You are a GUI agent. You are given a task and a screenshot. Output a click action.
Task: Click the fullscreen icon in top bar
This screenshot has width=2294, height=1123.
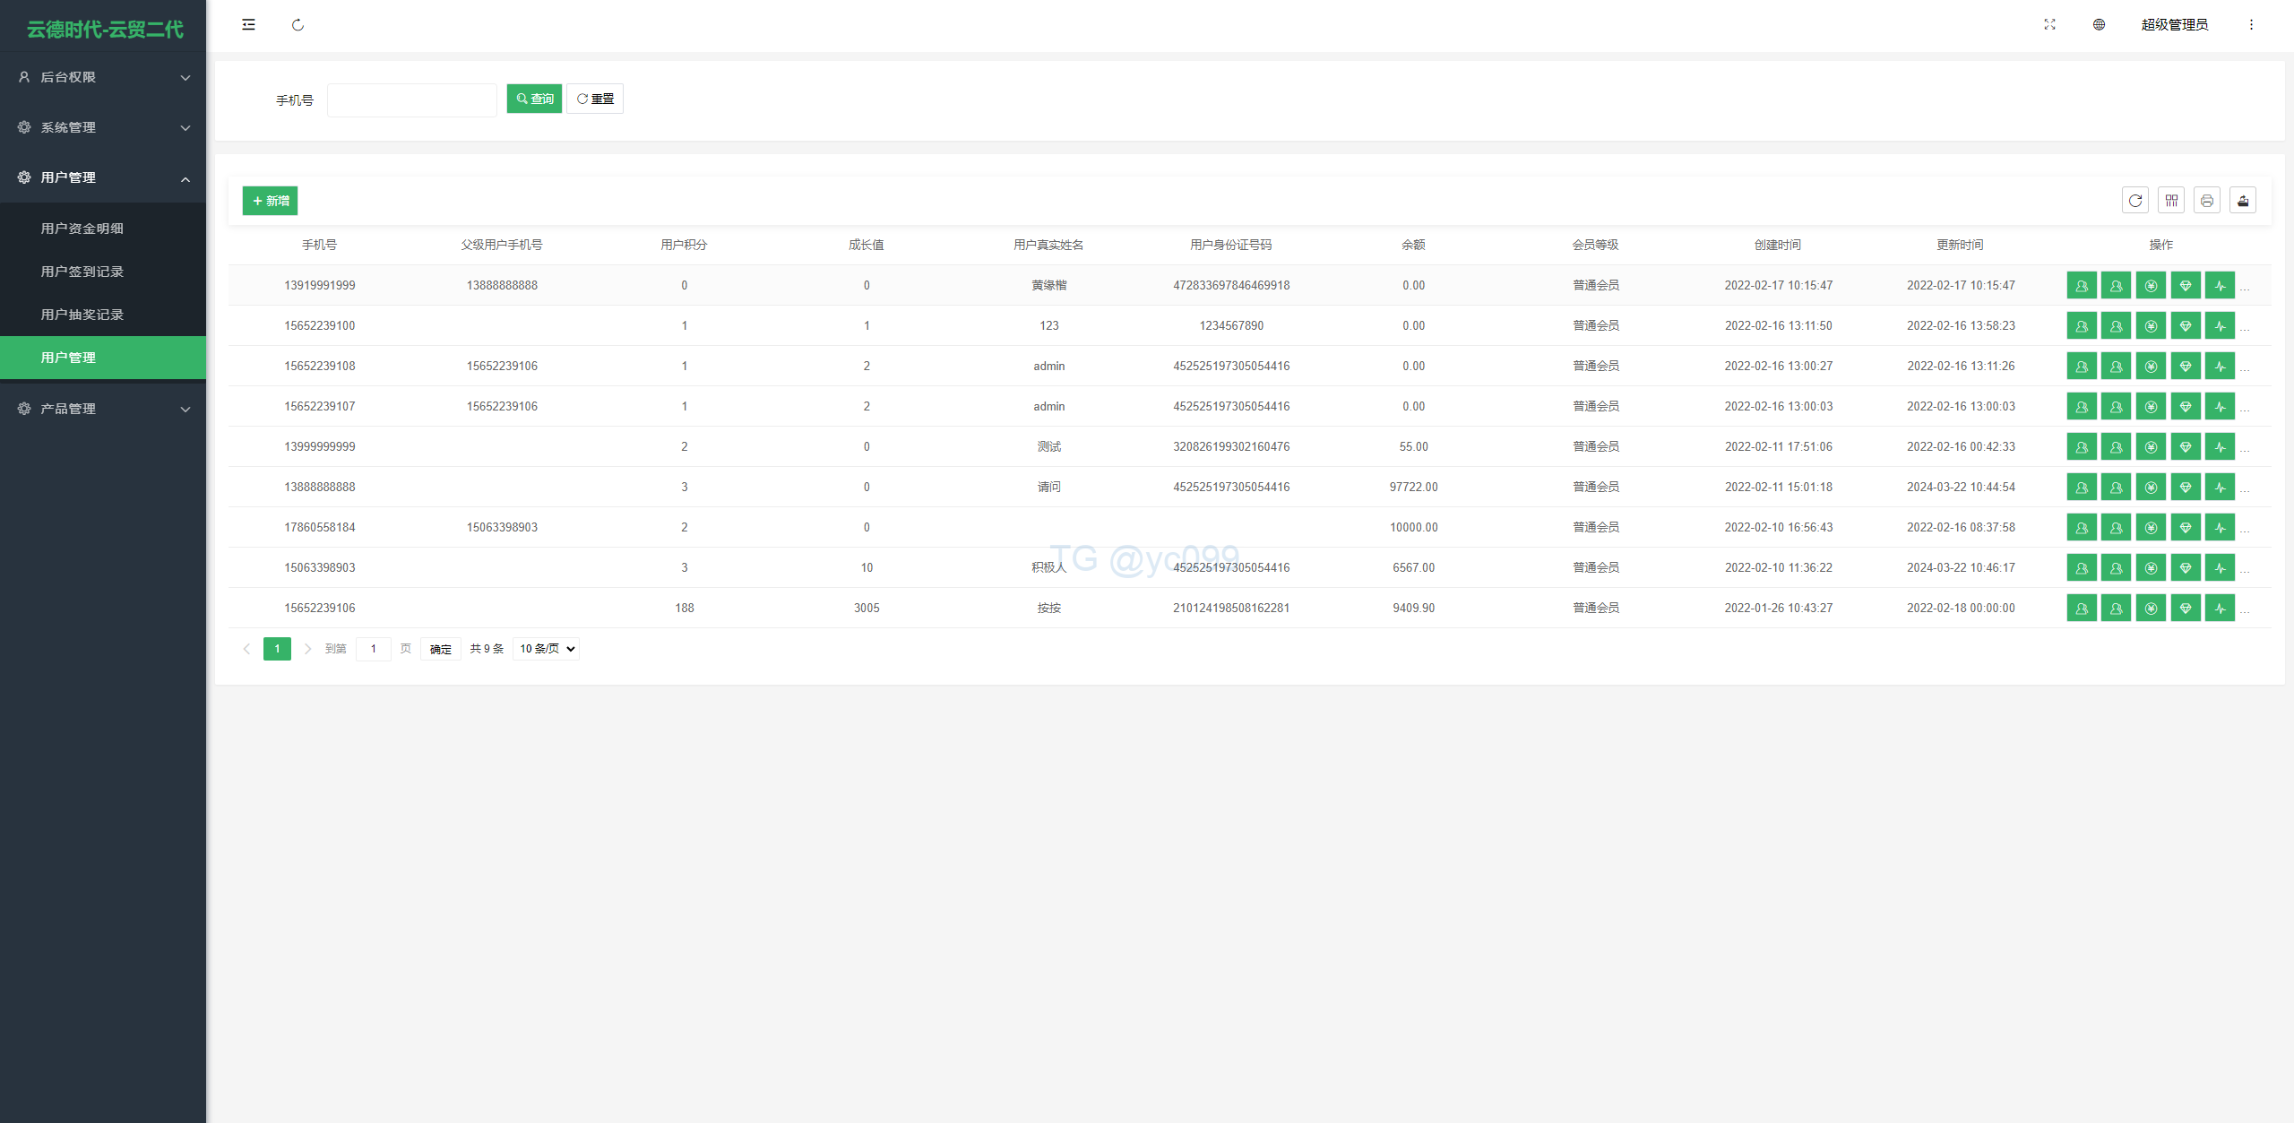click(x=2049, y=25)
